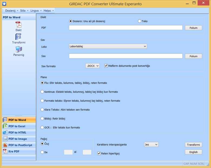Click the PDF to PostScript icon

coord(5,145)
